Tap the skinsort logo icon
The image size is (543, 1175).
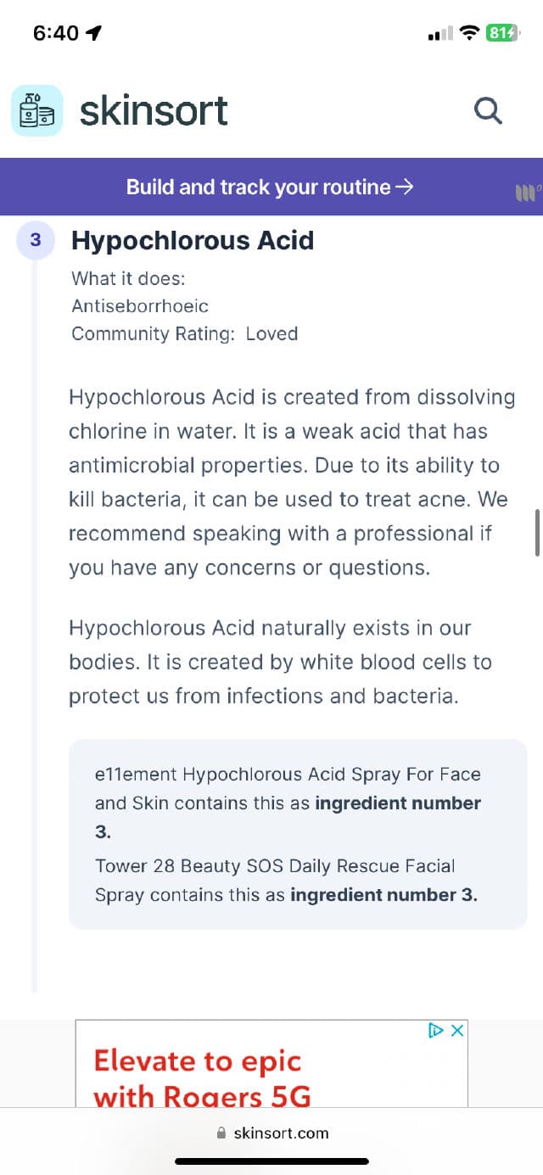tap(36, 110)
